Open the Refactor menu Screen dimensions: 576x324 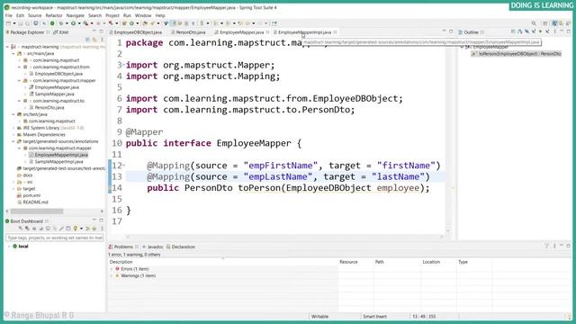click(54, 15)
